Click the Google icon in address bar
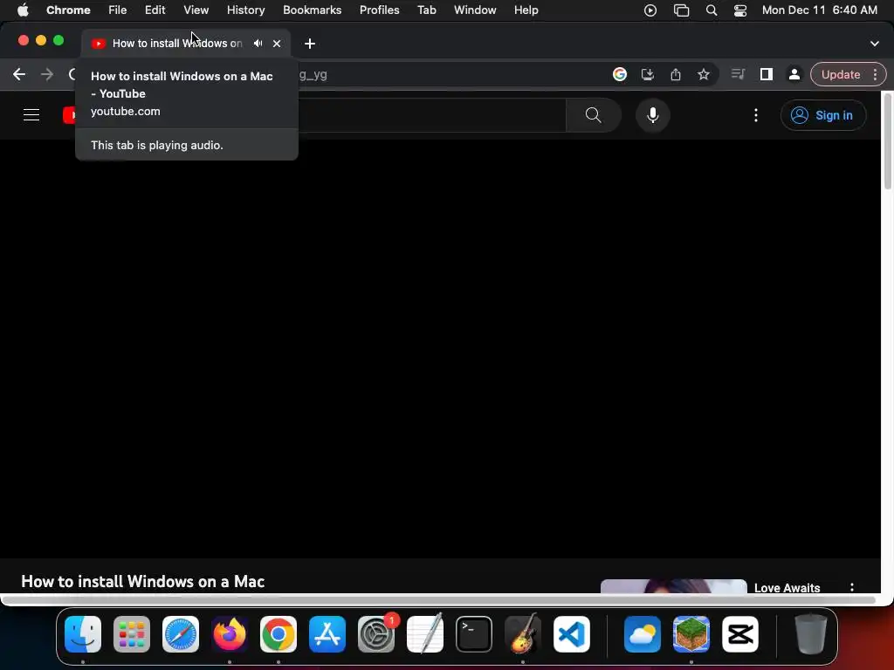Viewport: 894px width, 670px height. coord(620,74)
